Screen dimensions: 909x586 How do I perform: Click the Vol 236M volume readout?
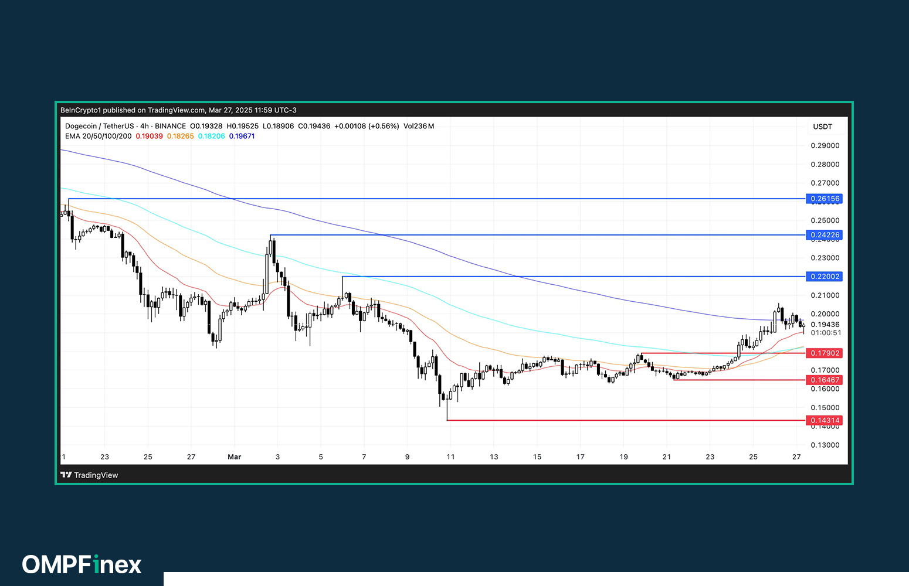pos(419,126)
